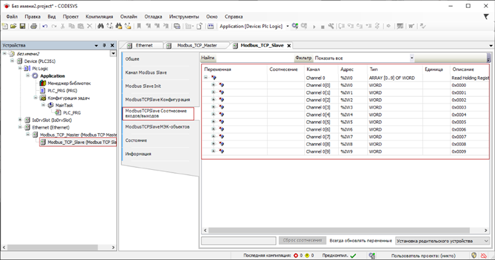Close the Устройства panel
Screen dimensions: 495x260
[x=112, y=45]
